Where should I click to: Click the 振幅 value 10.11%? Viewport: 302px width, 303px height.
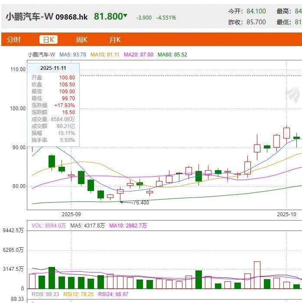click(66, 133)
